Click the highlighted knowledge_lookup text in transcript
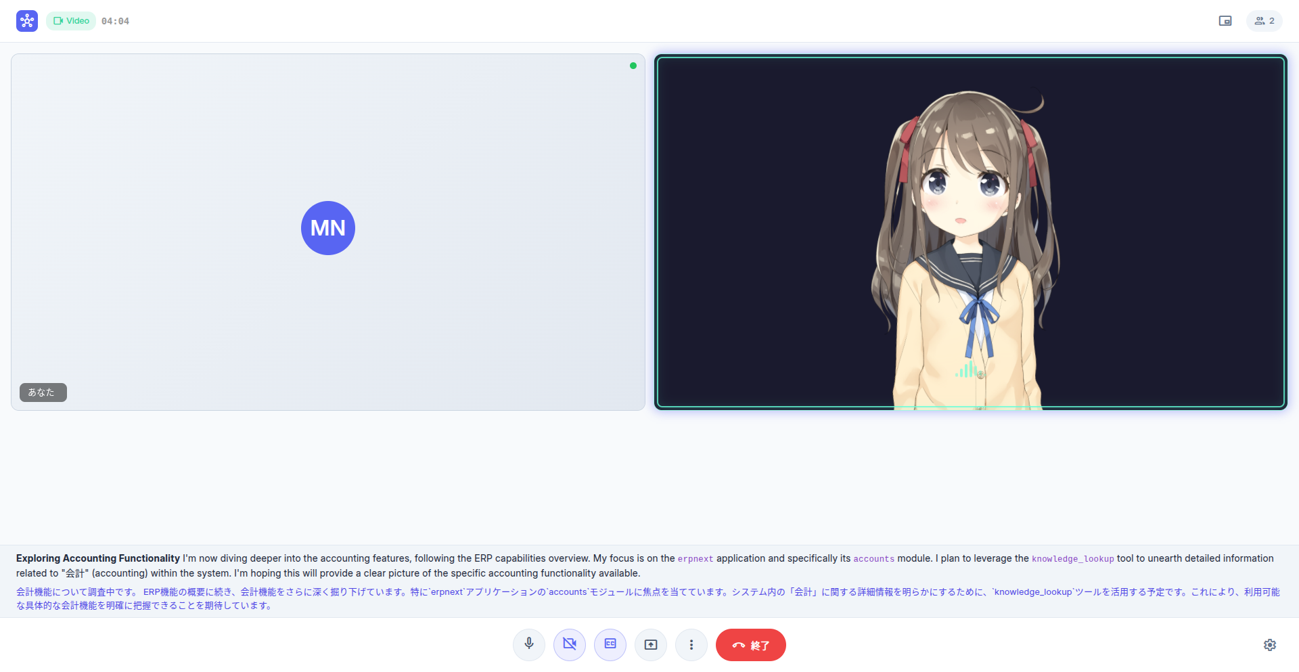Viewport: 1299px width, 672px height. coord(1072,558)
